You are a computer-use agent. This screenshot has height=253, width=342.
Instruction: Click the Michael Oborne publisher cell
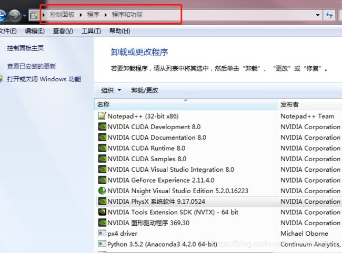click(x=304, y=234)
